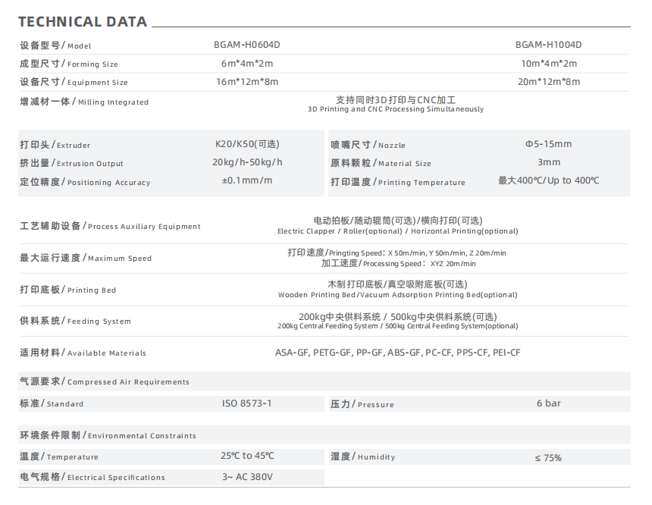Screen dimensions: 652x505
Task: Click the 20kg/h-50kg/h extrusion output value
Action: coord(247,162)
